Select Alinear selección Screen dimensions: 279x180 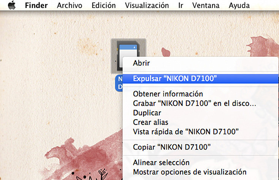(201, 163)
